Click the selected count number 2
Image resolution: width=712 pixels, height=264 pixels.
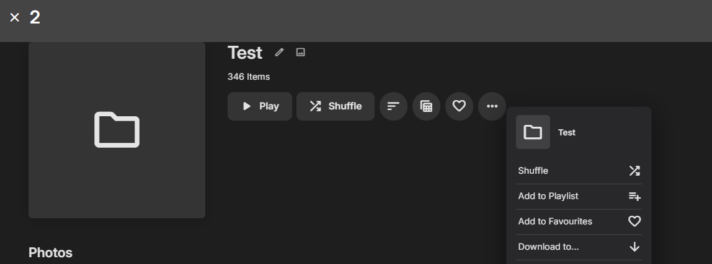(35, 18)
